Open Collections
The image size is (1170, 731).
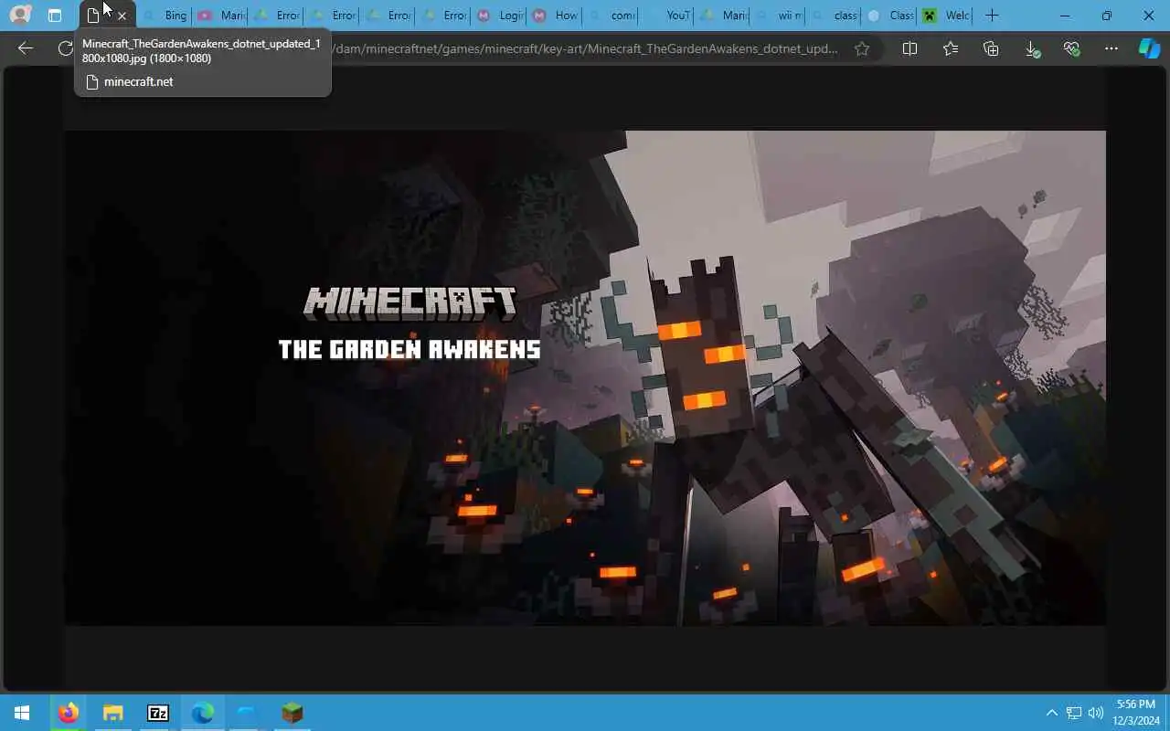coord(991,48)
